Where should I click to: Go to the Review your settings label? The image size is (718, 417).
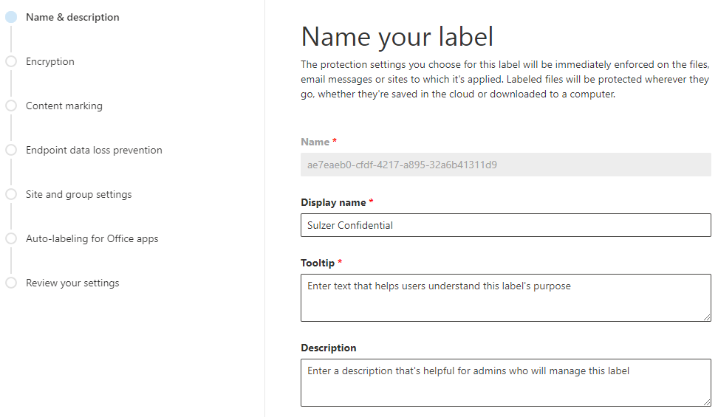pyautogui.click(x=72, y=283)
